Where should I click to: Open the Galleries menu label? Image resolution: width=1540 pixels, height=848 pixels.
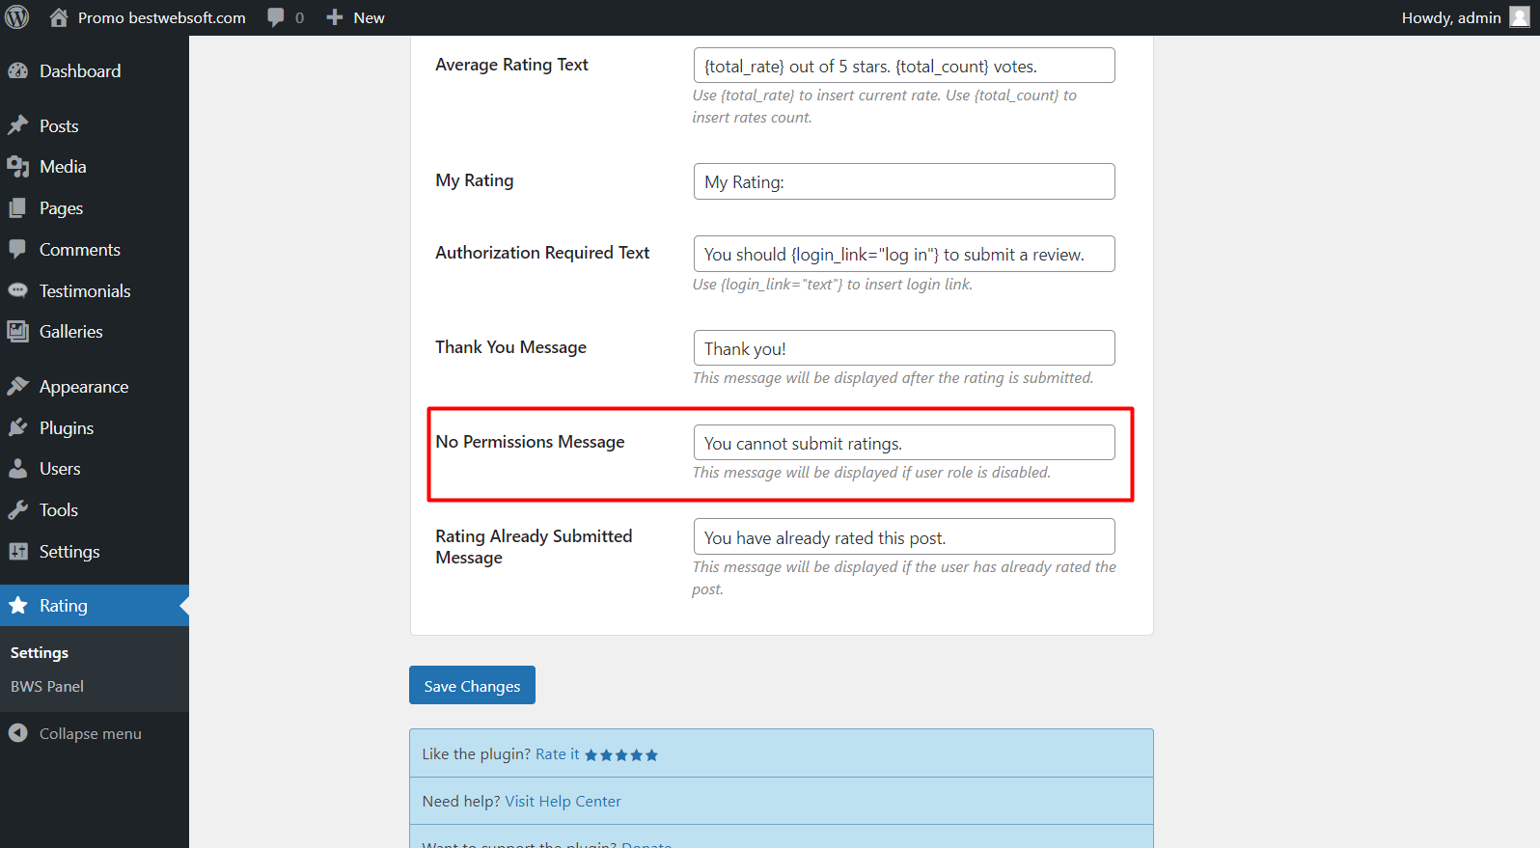pos(71,332)
